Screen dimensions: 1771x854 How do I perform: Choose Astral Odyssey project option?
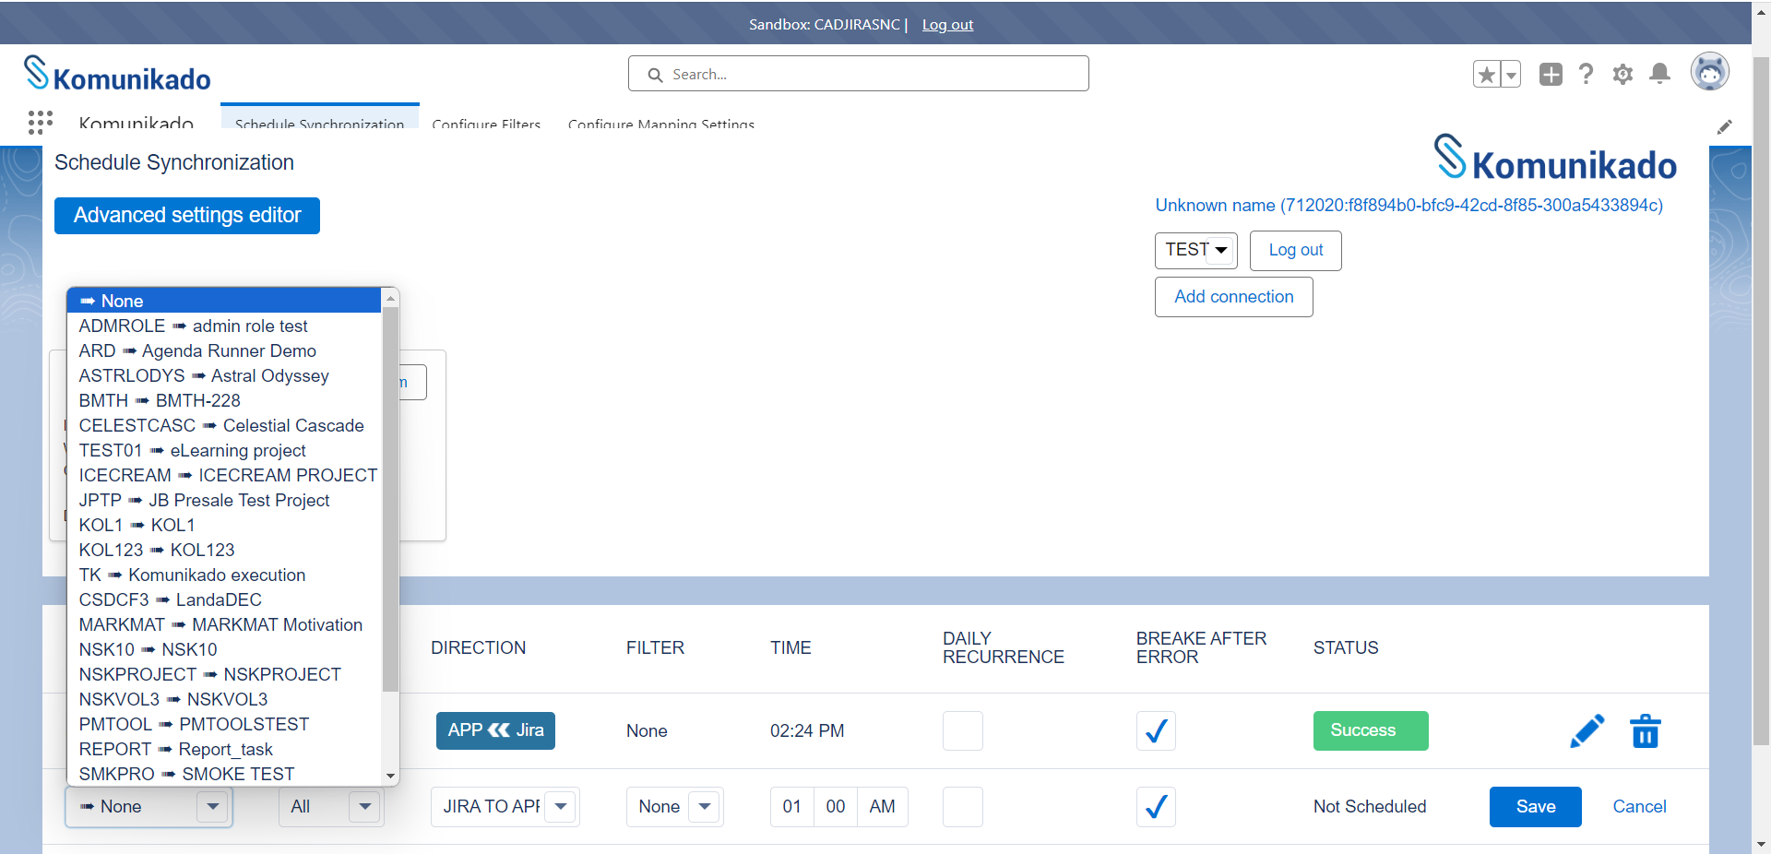[x=224, y=375]
